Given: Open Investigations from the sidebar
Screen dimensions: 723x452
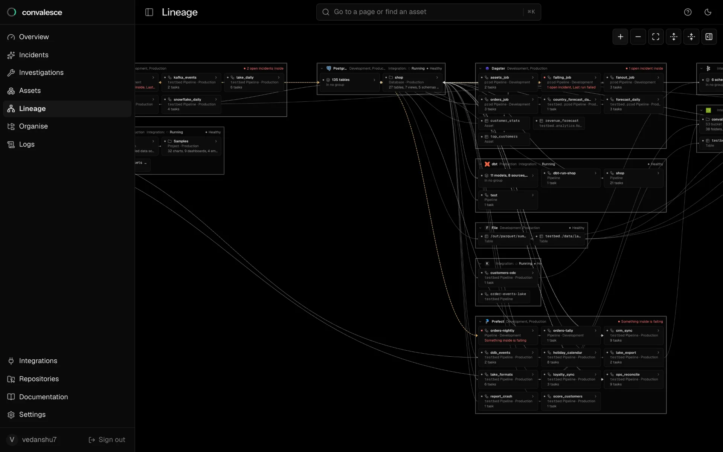Looking at the screenshot, I should (67, 73).
